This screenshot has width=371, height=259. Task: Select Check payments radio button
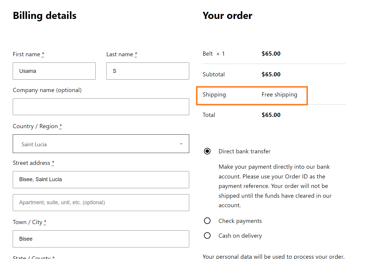point(207,221)
